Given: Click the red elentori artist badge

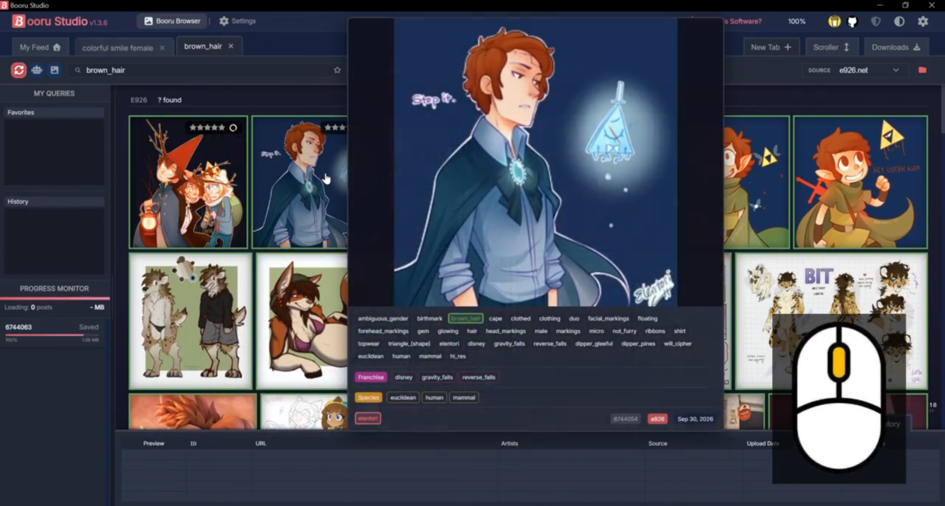Looking at the screenshot, I should coord(368,418).
